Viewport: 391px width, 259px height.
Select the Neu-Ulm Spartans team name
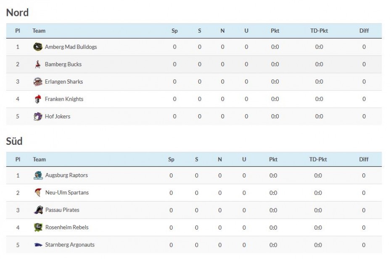[x=67, y=193]
